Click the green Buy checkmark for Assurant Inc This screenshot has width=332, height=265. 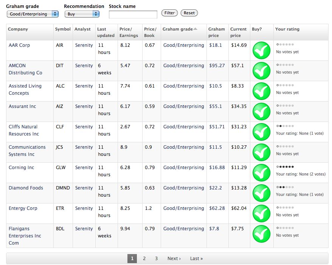[261, 112]
